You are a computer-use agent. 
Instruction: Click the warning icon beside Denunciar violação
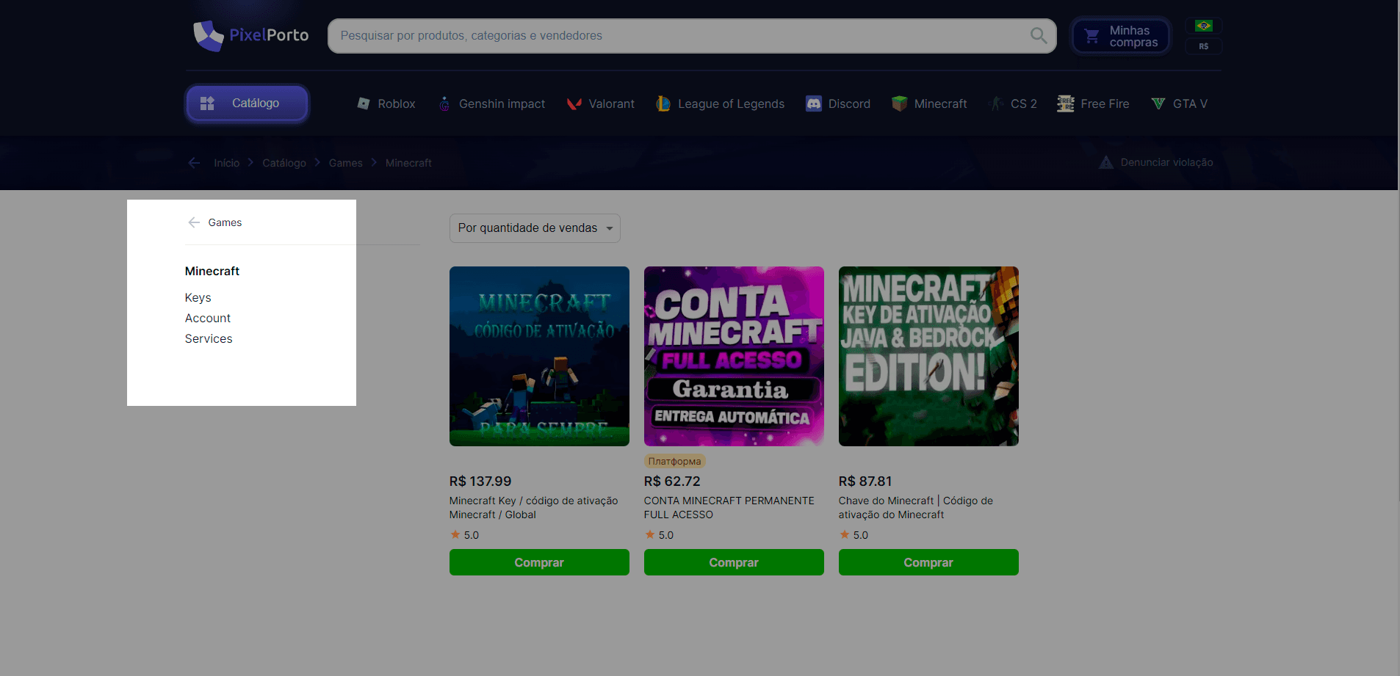(1105, 162)
